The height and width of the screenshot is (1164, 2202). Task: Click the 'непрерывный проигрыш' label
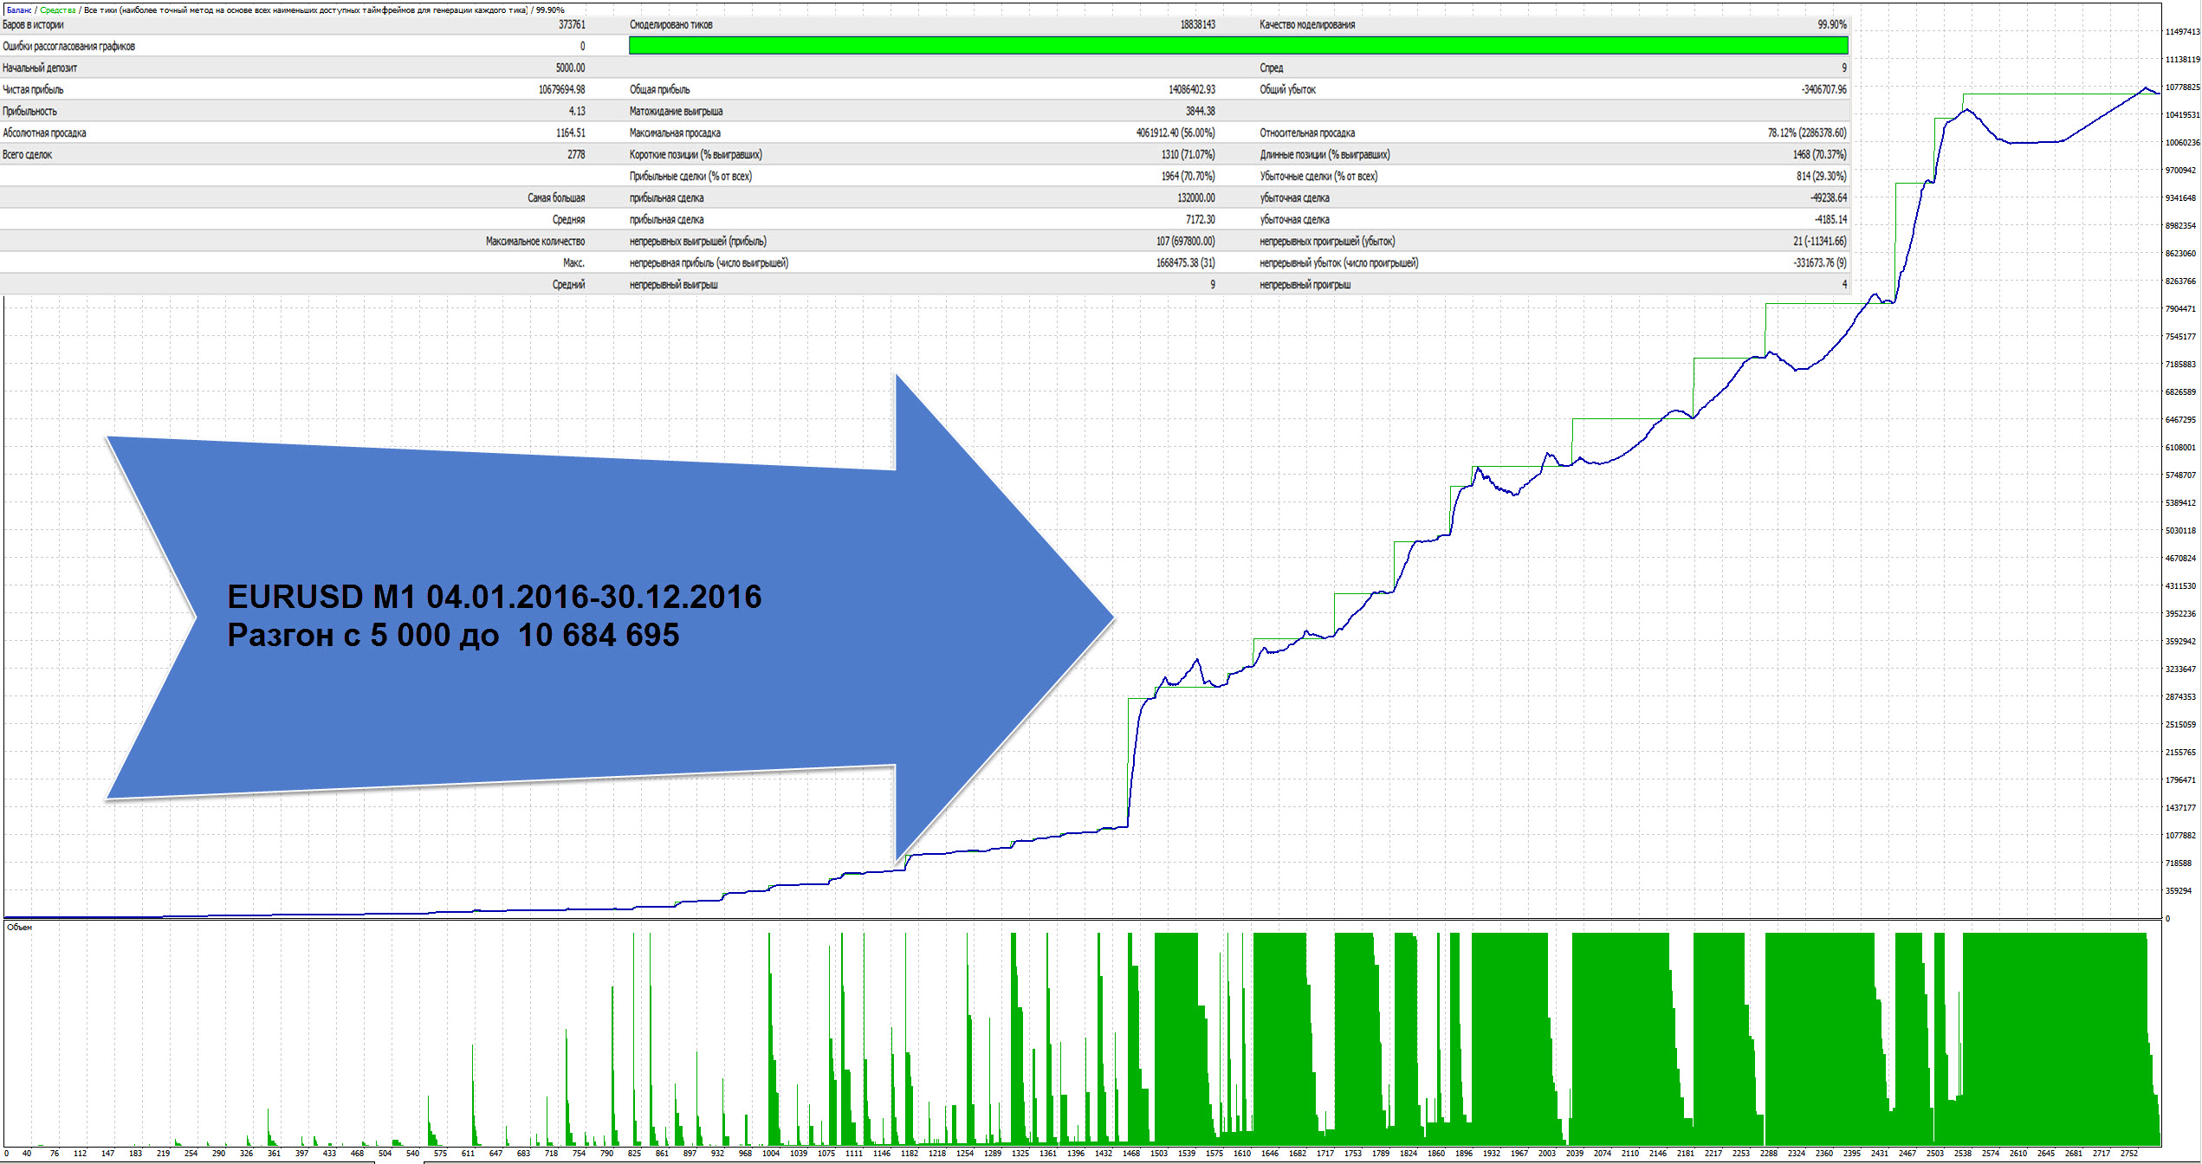pos(1305,285)
